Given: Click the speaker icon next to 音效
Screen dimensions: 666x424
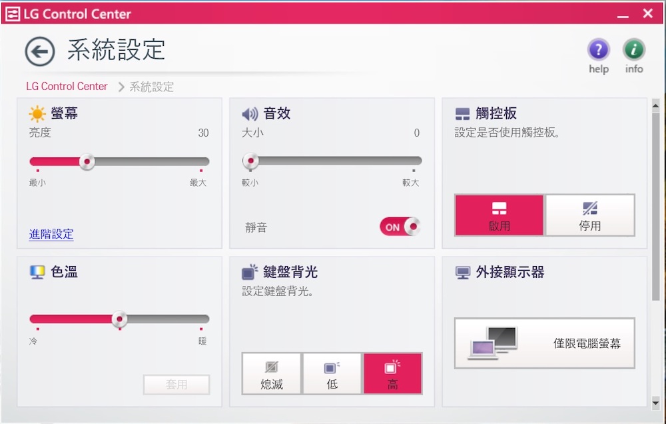Looking at the screenshot, I should click(250, 114).
